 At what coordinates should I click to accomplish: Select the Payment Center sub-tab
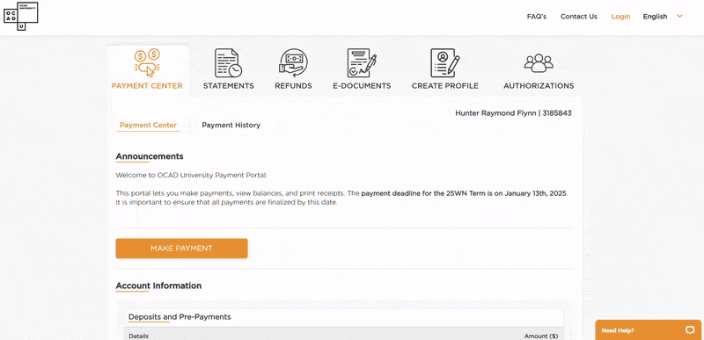pyautogui.click(x=148, y=126)
